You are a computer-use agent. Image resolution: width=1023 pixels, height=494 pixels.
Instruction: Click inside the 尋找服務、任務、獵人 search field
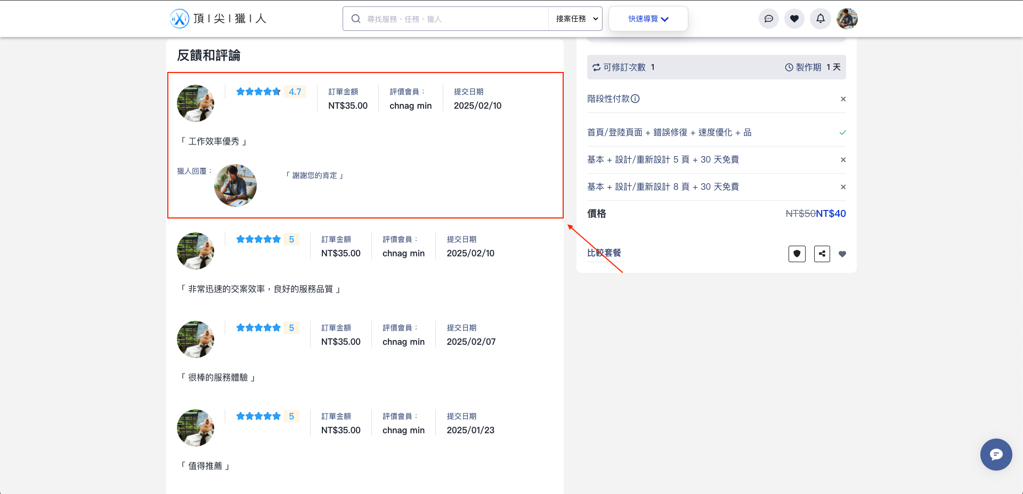coord(448,18)
